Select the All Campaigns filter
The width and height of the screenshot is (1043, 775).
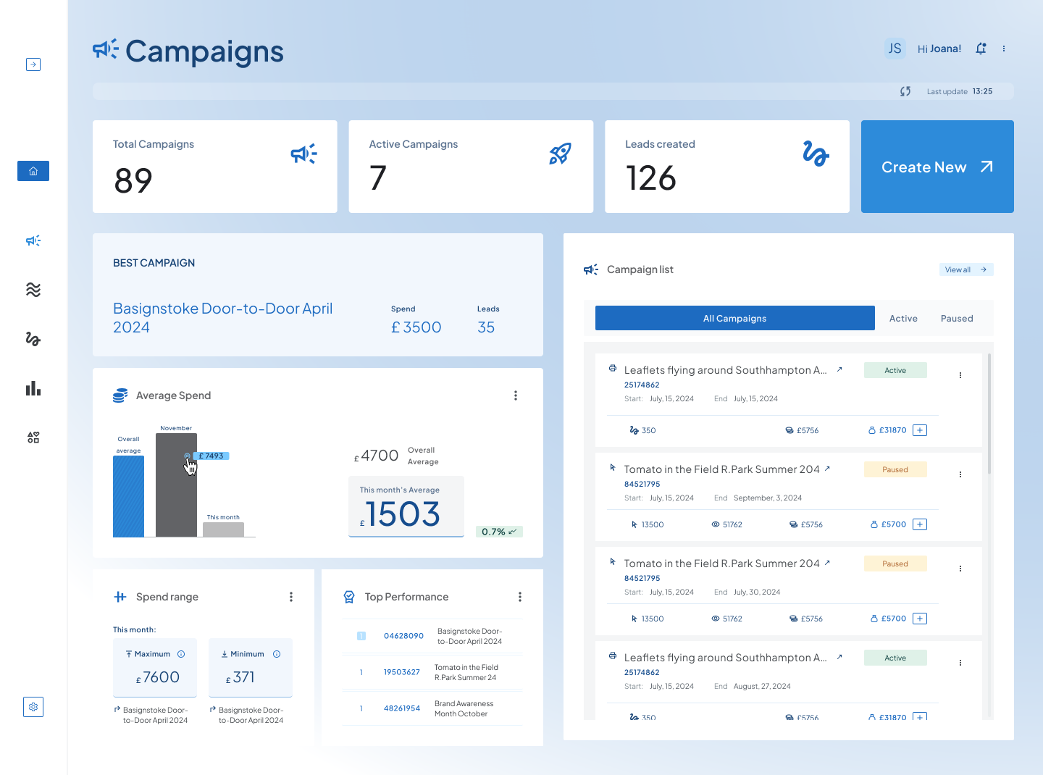(x=734, y=318)
